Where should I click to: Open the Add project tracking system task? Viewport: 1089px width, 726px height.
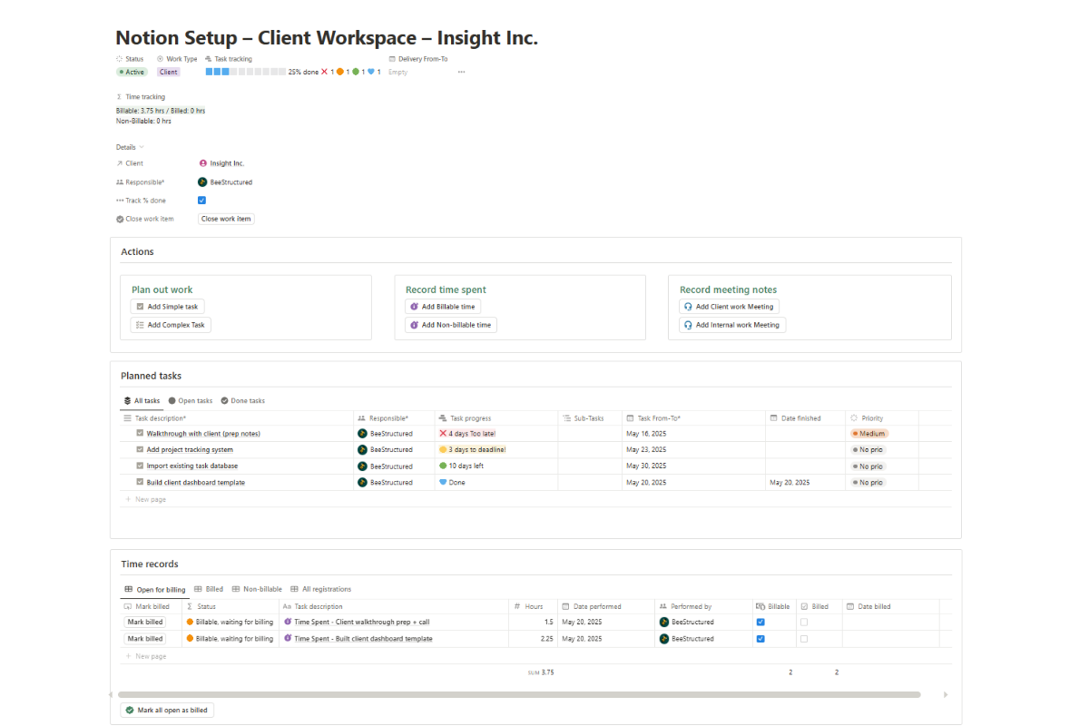click(190, 450)
